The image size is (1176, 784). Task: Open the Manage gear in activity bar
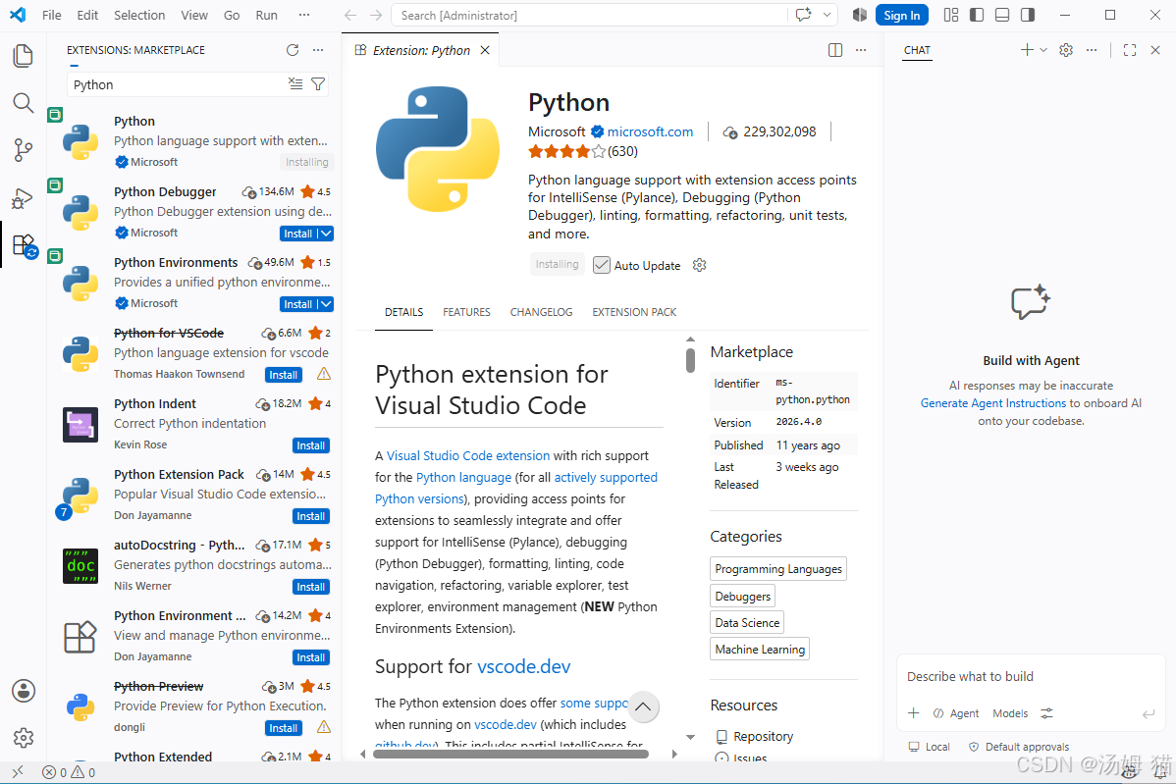coord(24,738)
